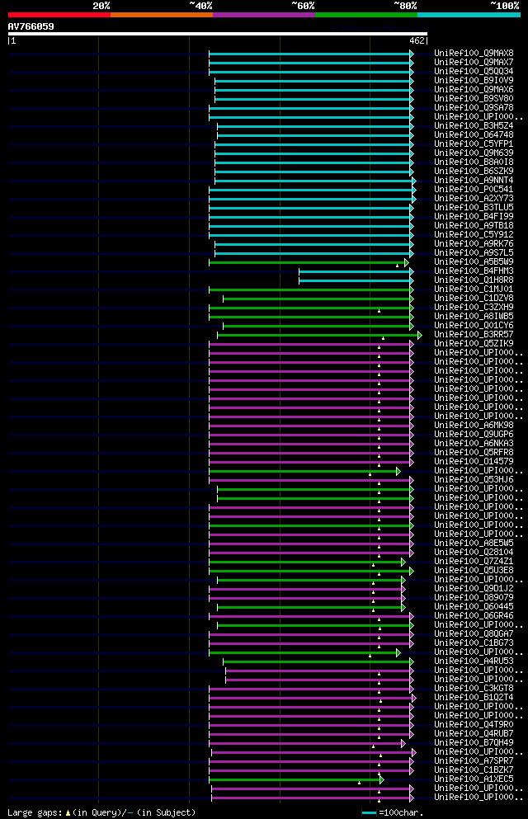The width and height of the screenshot is (528, 819).
Task: Select the UniRef100_A9NNT4 label
Action: 474,180
